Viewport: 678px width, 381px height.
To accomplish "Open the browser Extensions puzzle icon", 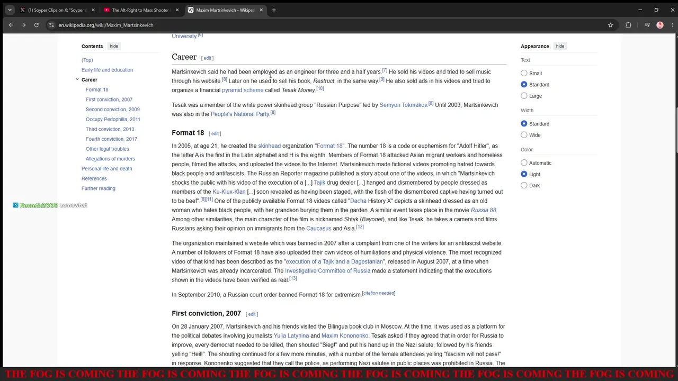I will click(628, 25).
